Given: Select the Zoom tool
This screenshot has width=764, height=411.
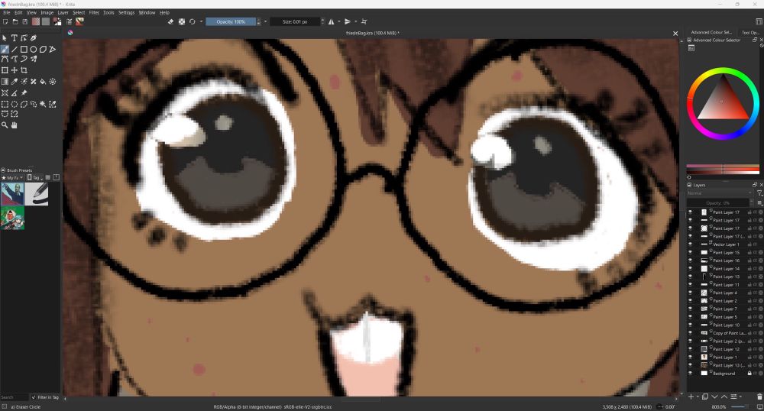Looking at the screenshot, I should (x=5, y=125).
